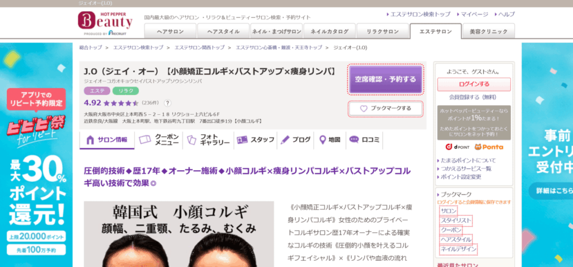Open the サロン情報 tab
The image size is (573, 267).
pyautogui.click(x=107, y=140)
